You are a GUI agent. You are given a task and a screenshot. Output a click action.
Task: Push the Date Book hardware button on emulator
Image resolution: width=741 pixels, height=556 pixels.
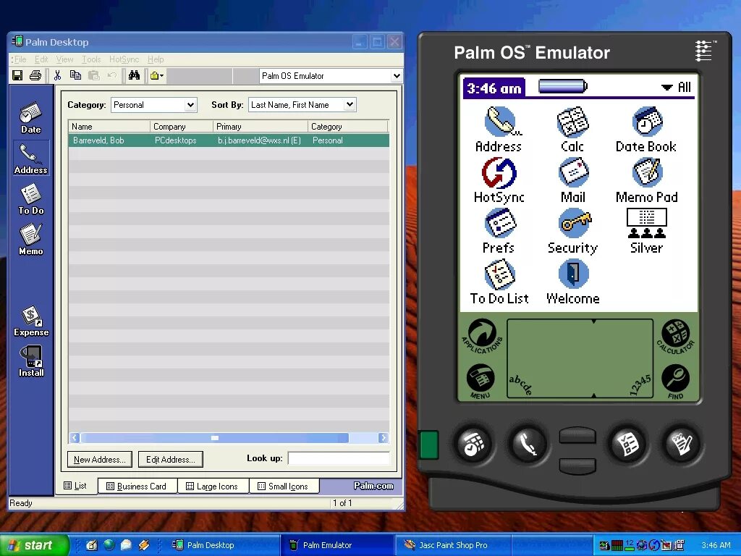[x=473, y=444]
